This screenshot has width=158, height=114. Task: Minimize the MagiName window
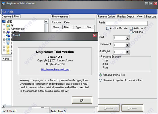tap(147, 3)
